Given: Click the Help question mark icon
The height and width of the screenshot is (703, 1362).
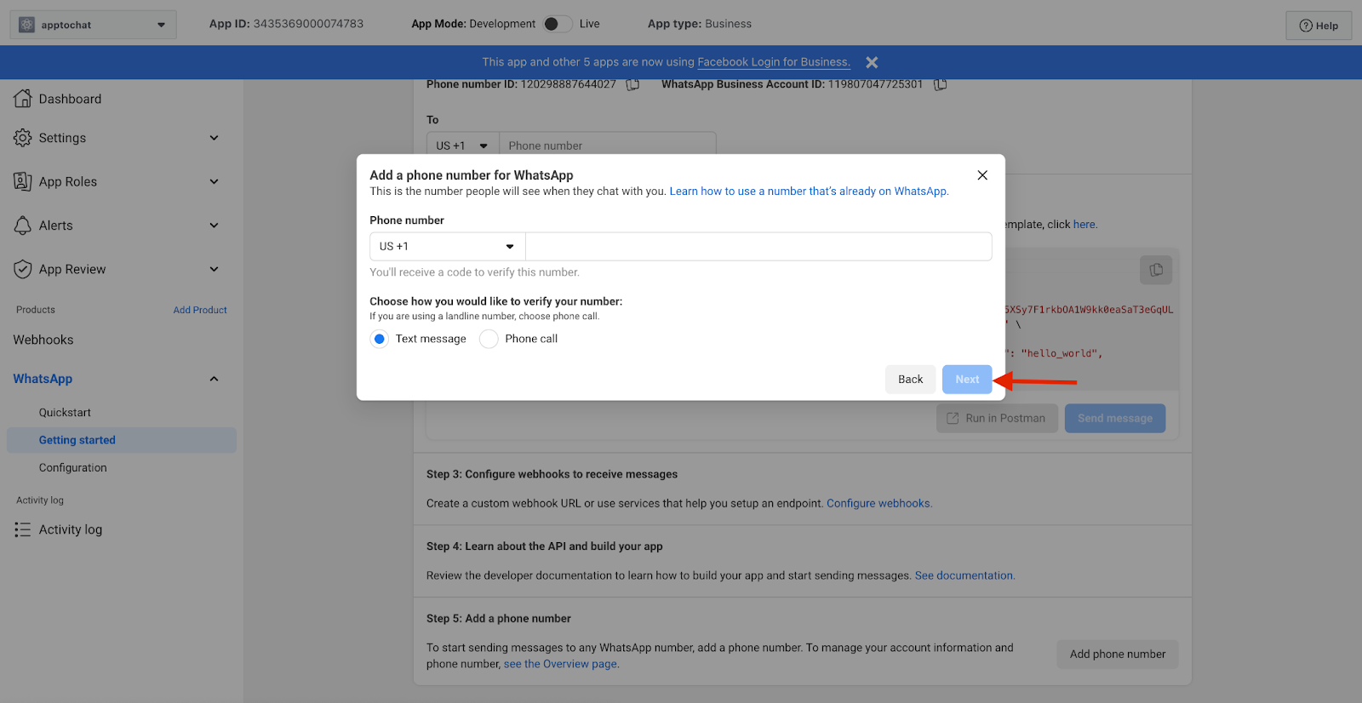Looking at the screenshot, I should 1305,26.
